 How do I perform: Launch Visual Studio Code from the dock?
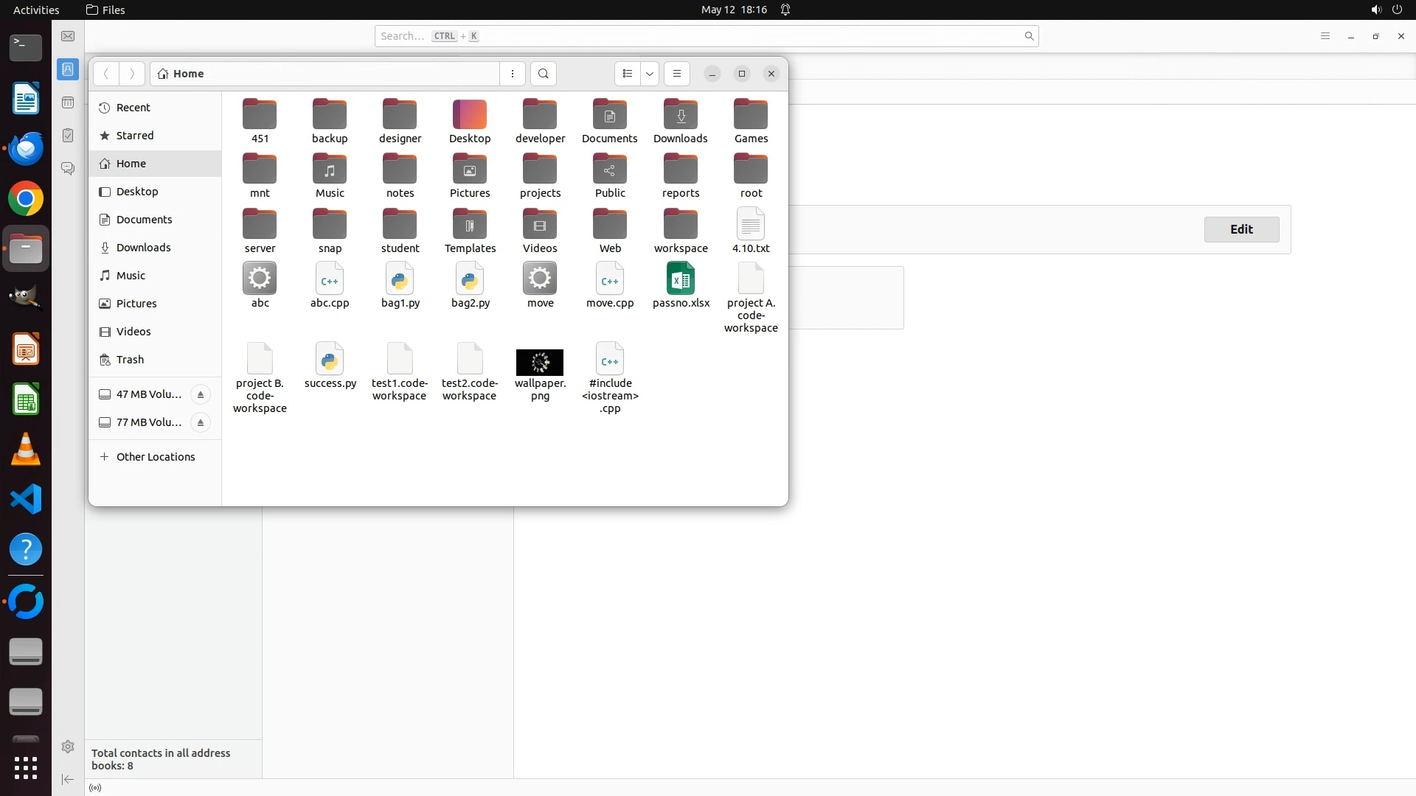tap(26, 500)
